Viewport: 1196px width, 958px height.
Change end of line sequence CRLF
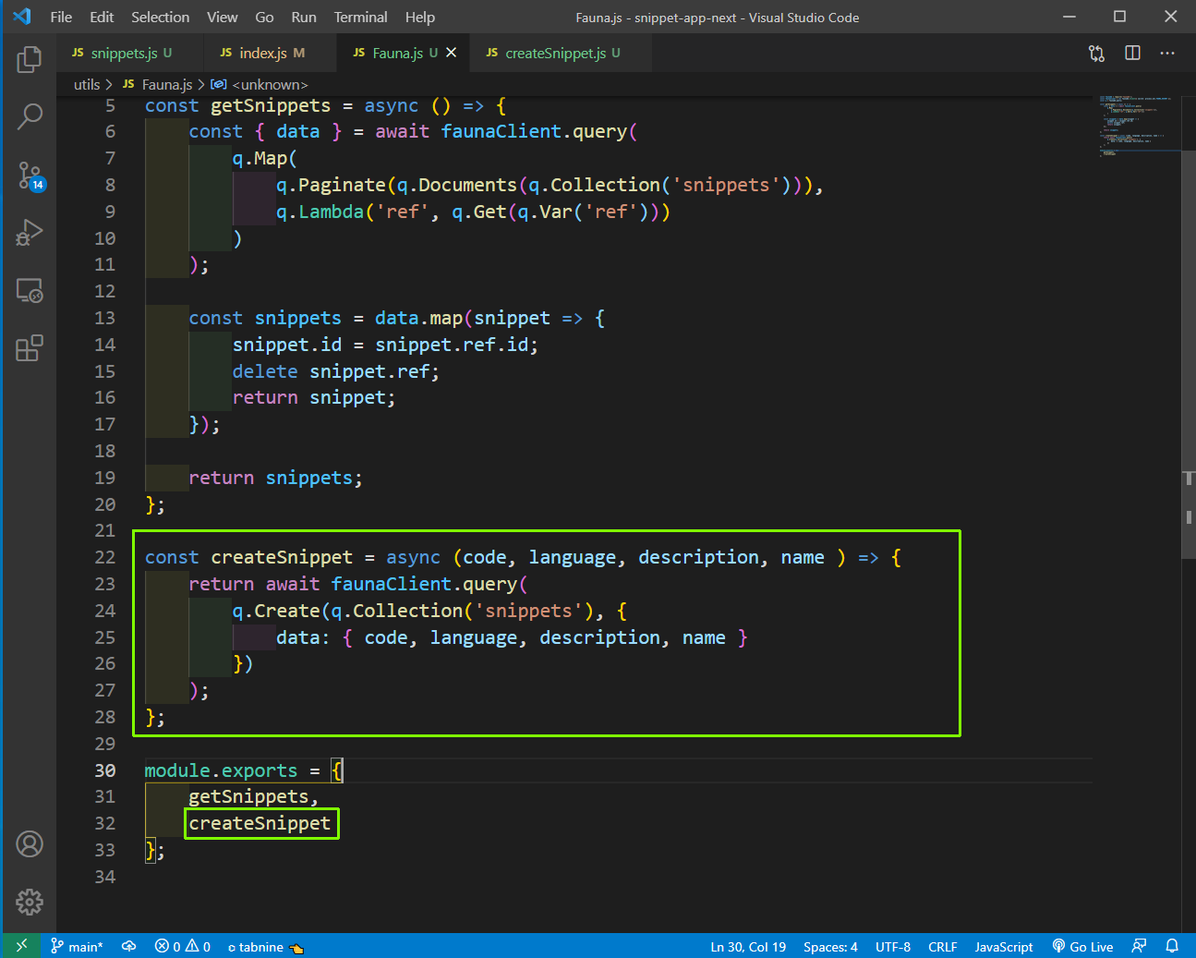[x=943, y=946]
